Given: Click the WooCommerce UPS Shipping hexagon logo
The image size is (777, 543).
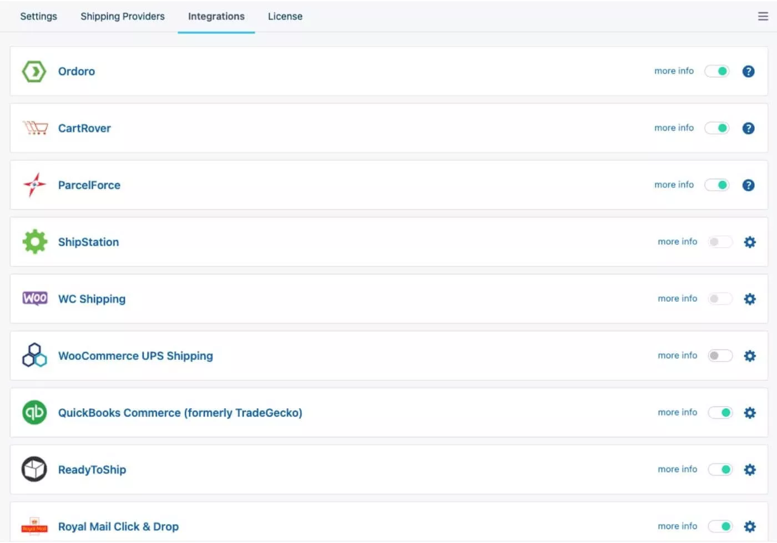Looking at the screenshot, I should point(34,356).
